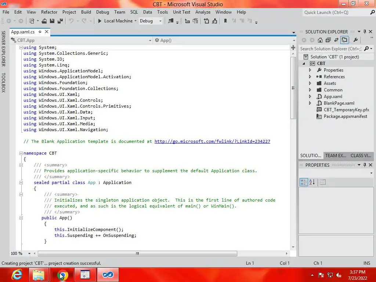376x282 pixels.
Task: Open the go.microsoft.com fwlink hyperlink in code
Action: [212, 141]
